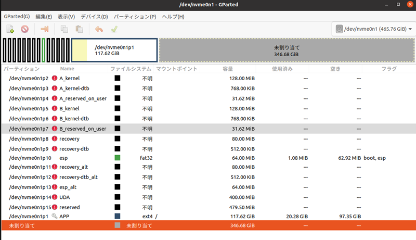Open the ヘルプ(H) menu

tap(173, 17)
